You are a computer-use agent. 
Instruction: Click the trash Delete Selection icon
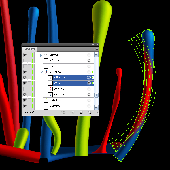point(90,112)
